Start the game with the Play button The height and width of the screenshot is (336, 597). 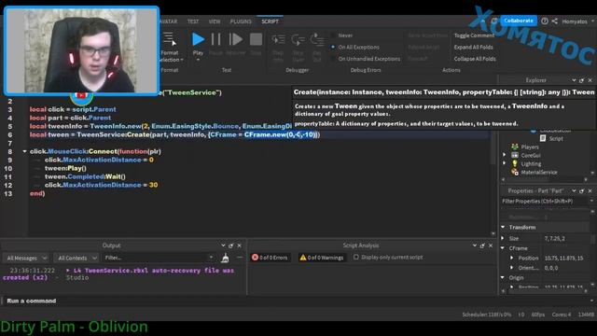click(198, 39)
